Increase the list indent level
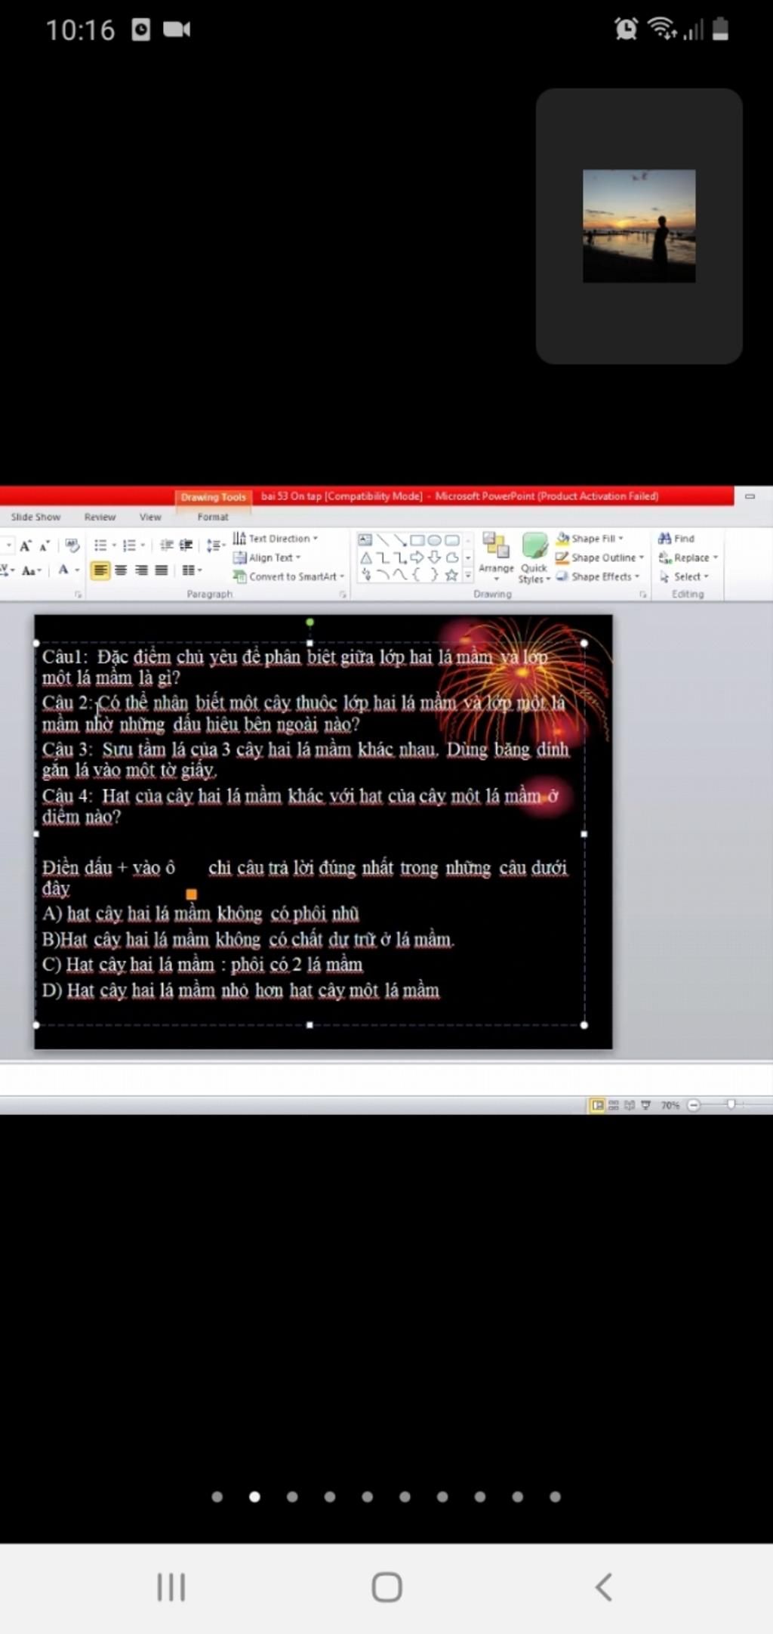This screenshot has width=773, height=1634. tap(186, 545)
